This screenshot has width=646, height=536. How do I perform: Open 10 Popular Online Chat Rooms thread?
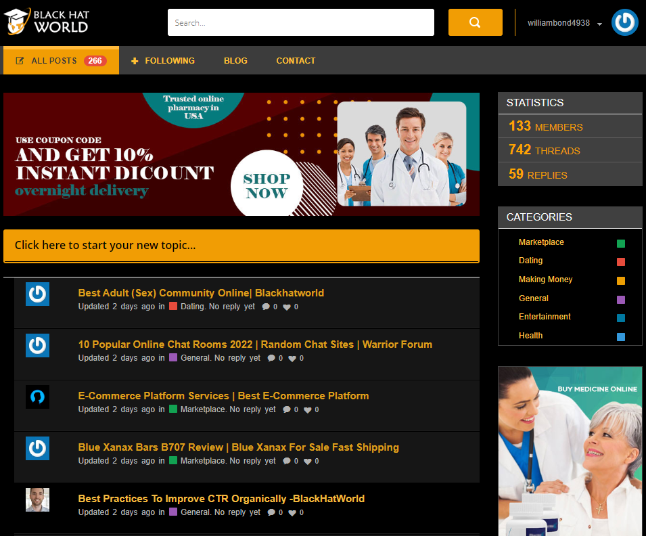pyautogui.click(x=255, y=344)
